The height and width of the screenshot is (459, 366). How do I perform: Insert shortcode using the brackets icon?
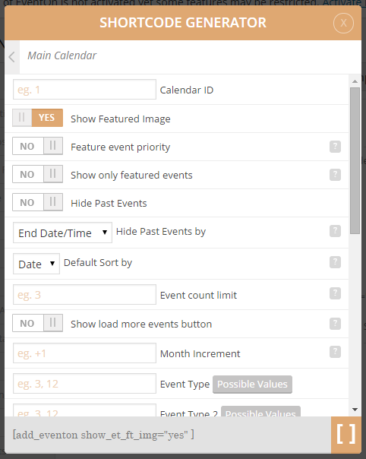pos(346,435)
